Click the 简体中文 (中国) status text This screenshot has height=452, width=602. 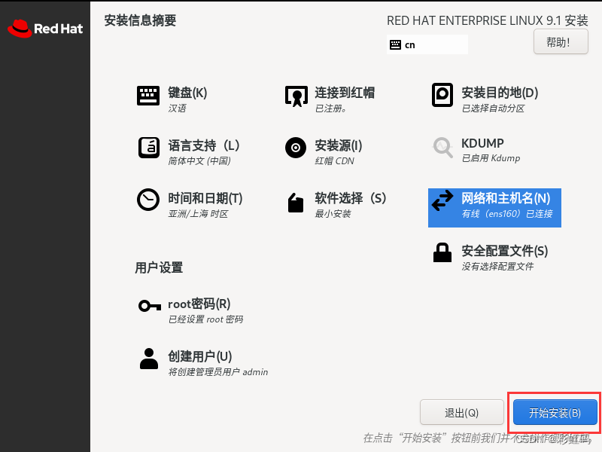point(199,161)
